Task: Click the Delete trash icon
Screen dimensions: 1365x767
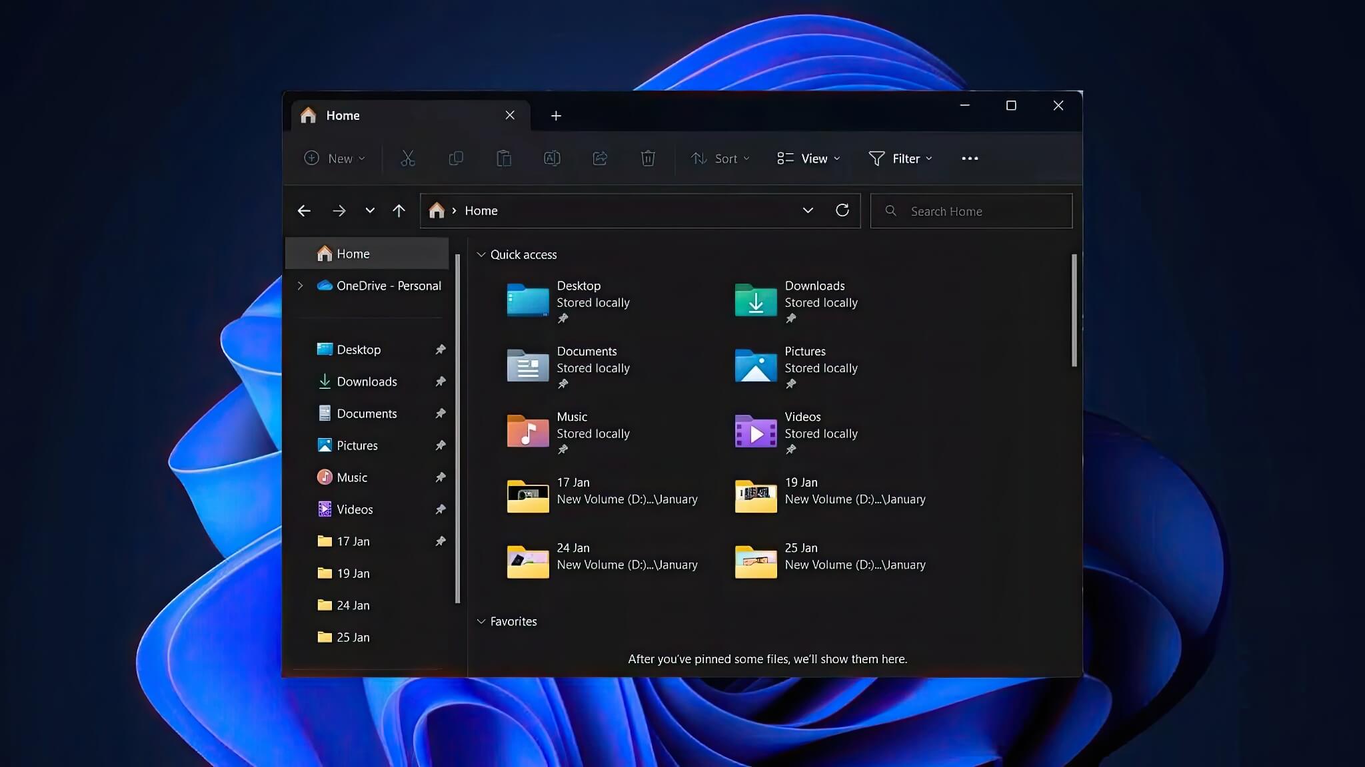Action: point(647,158)
